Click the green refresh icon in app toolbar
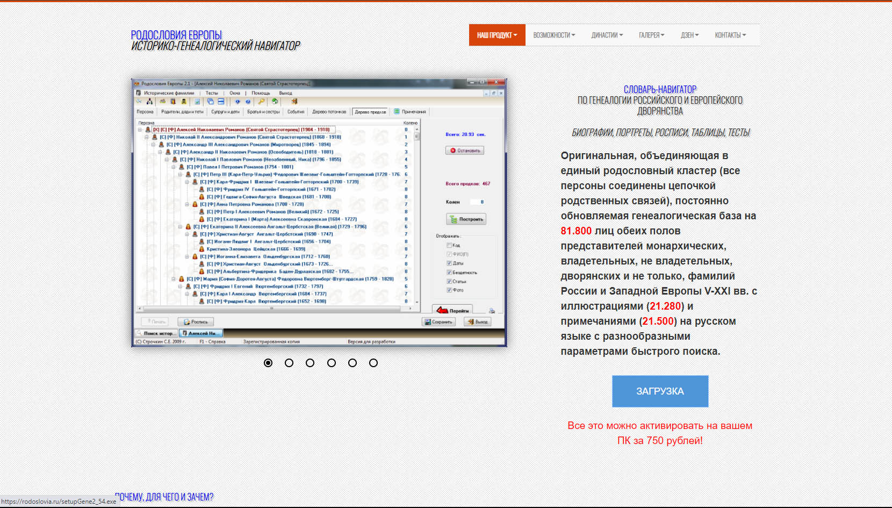892x508 pixels. point(275,101)
